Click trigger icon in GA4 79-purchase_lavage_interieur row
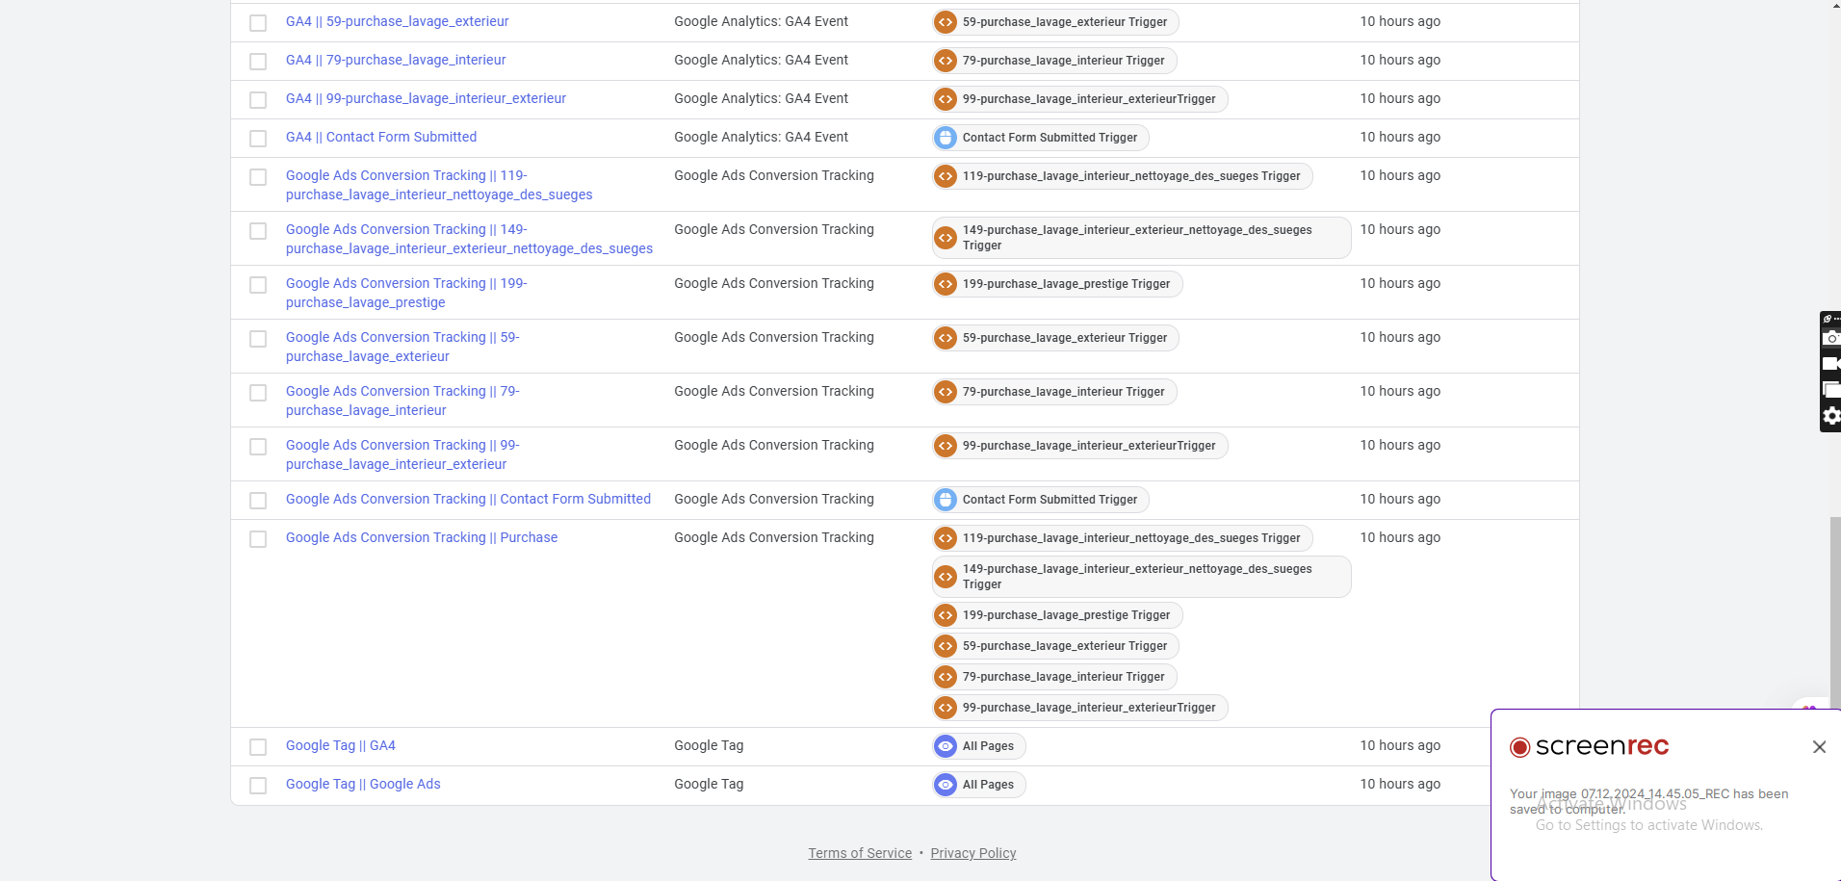 tap(946, 61)
